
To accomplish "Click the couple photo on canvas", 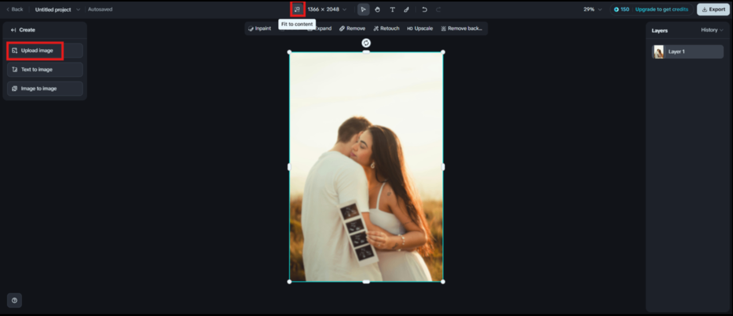I will [x=366, y=167].
